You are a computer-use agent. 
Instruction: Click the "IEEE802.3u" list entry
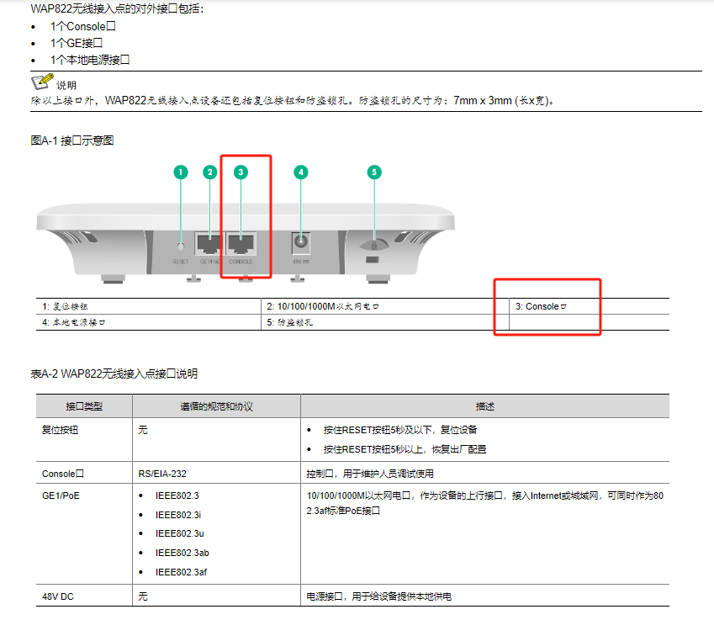[x=180, y=533]
